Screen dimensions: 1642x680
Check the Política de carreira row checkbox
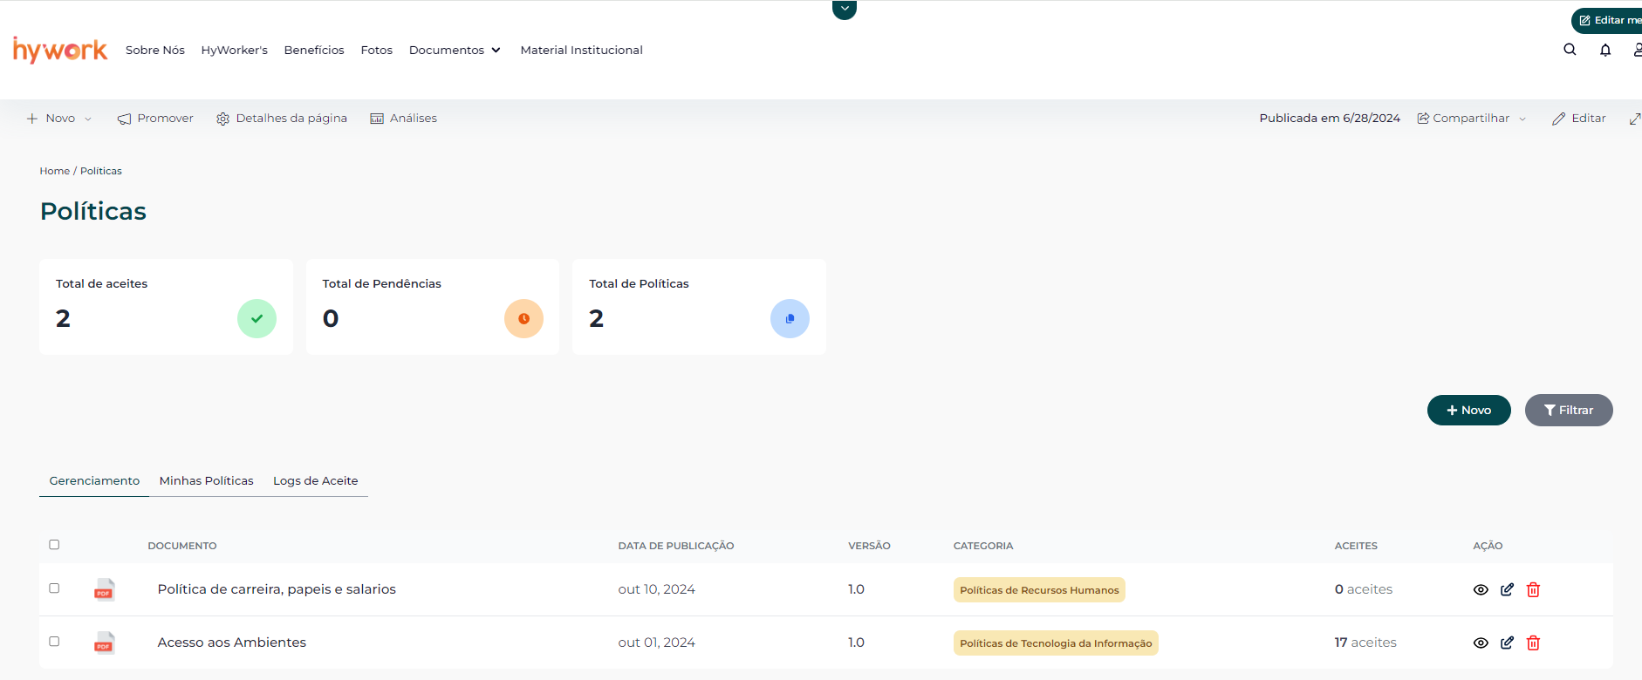coord(54,588)
